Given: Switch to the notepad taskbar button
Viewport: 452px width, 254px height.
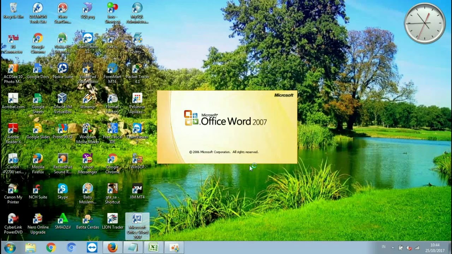Looking at the screenshot, I should 133,248.
